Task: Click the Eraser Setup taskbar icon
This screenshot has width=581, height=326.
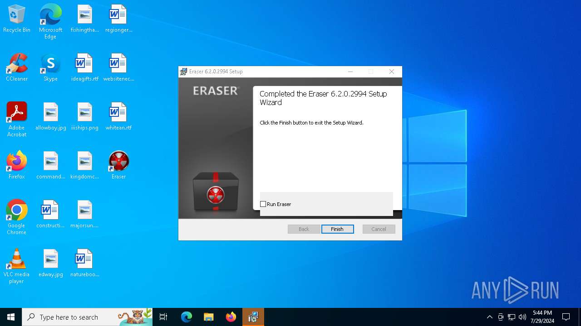Action: coord(253,317)
